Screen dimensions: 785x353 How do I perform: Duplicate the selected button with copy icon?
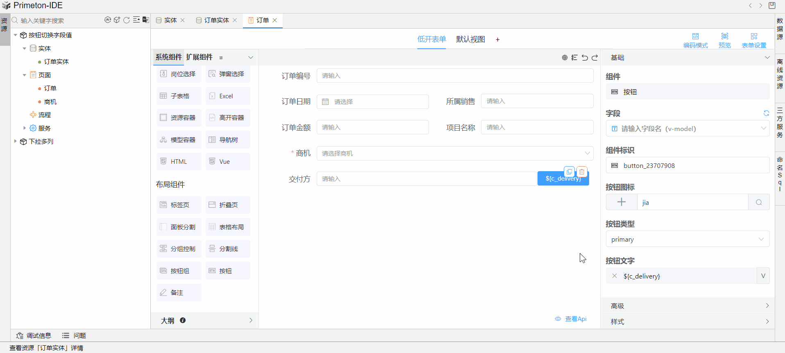(569, 172)
